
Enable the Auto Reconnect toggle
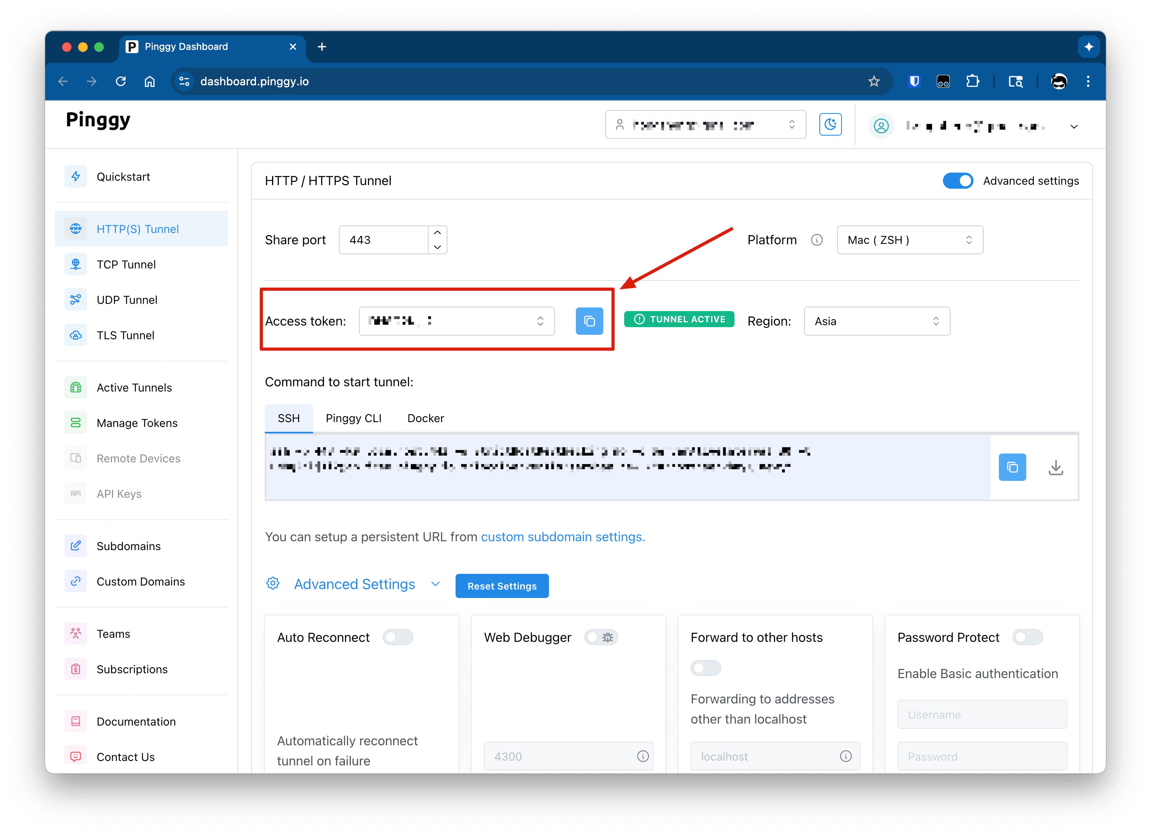point(398,637)
